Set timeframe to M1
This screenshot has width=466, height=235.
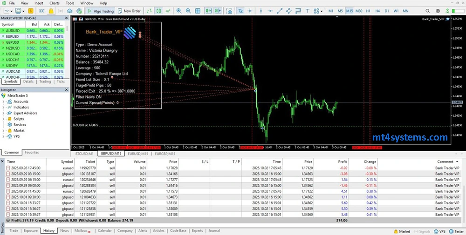[331, 11]
